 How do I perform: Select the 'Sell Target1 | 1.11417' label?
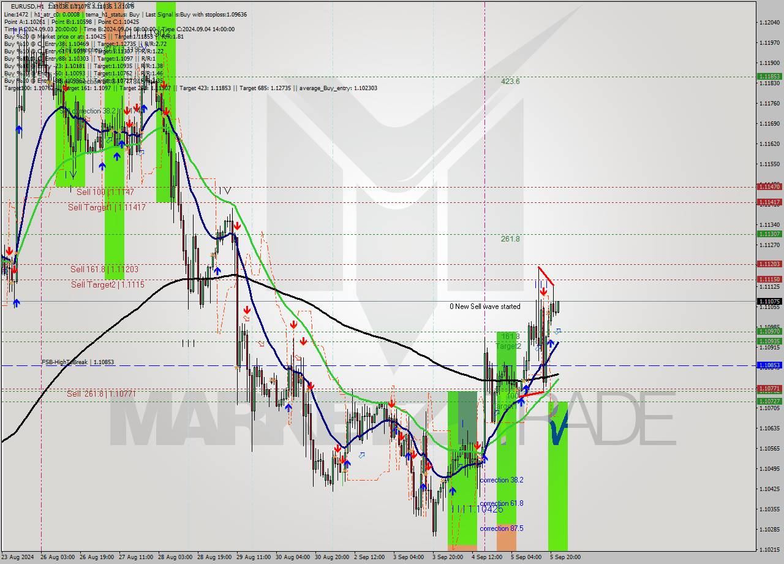coord(107,207)
